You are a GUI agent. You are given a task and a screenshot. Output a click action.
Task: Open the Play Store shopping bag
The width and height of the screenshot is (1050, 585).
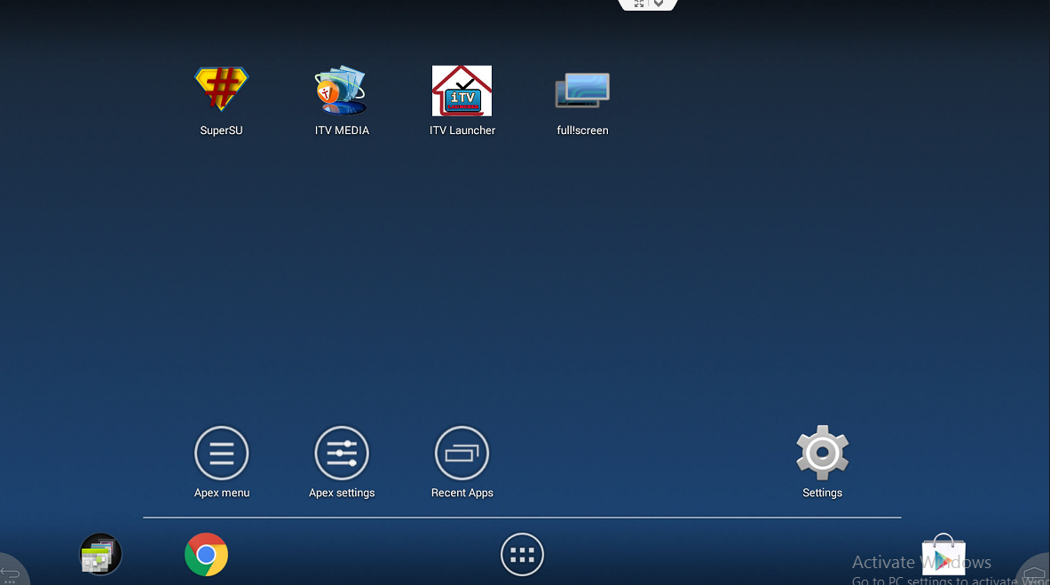pos(943,555)
